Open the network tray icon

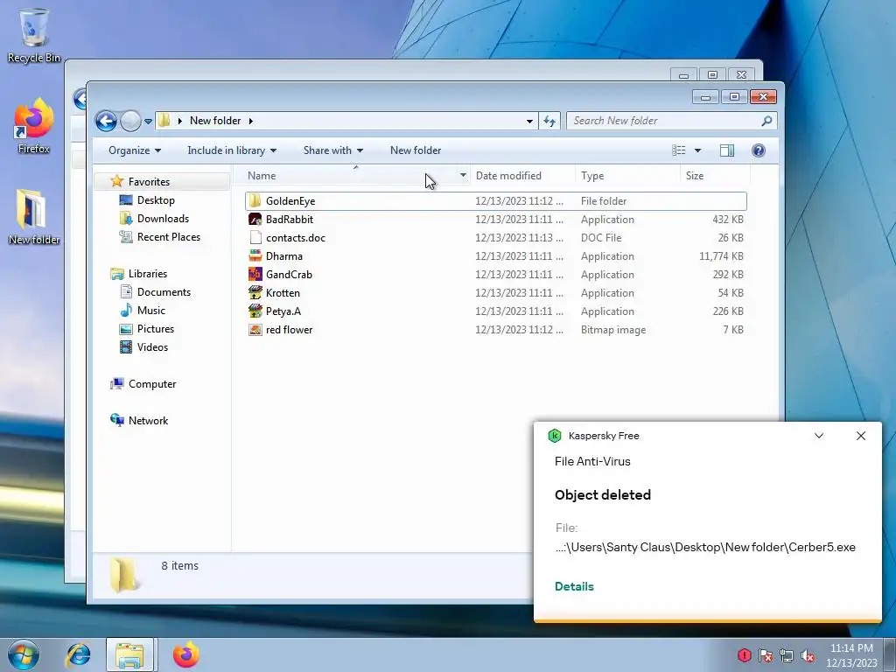[787, 655]
